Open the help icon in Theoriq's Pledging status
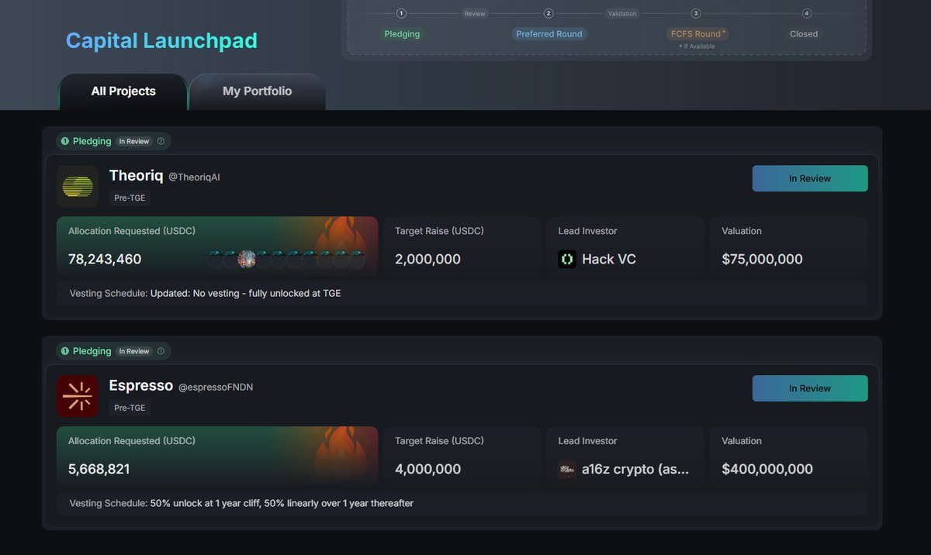The image size is (931, 555). click(161, 141)
